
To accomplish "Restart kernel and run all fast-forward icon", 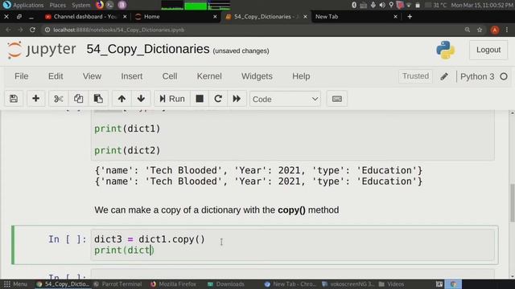I will [x=237, y=99].
